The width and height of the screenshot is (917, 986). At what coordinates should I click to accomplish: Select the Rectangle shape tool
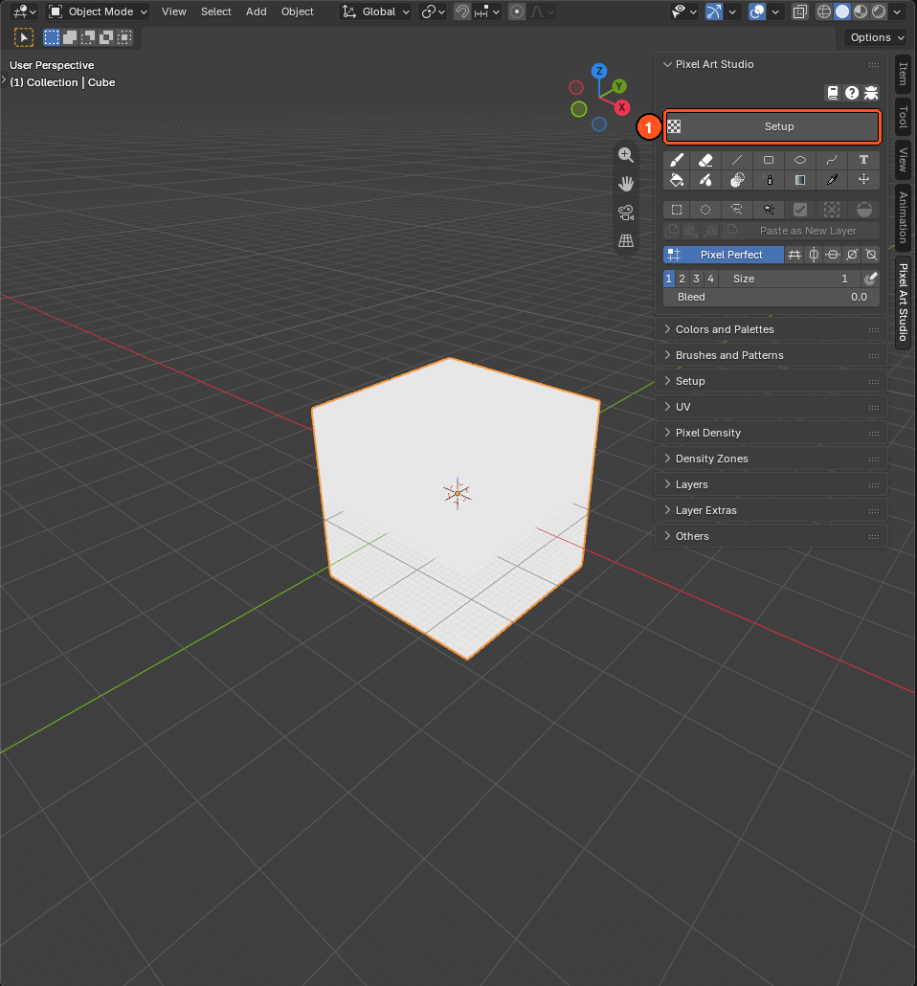[769, 160]
